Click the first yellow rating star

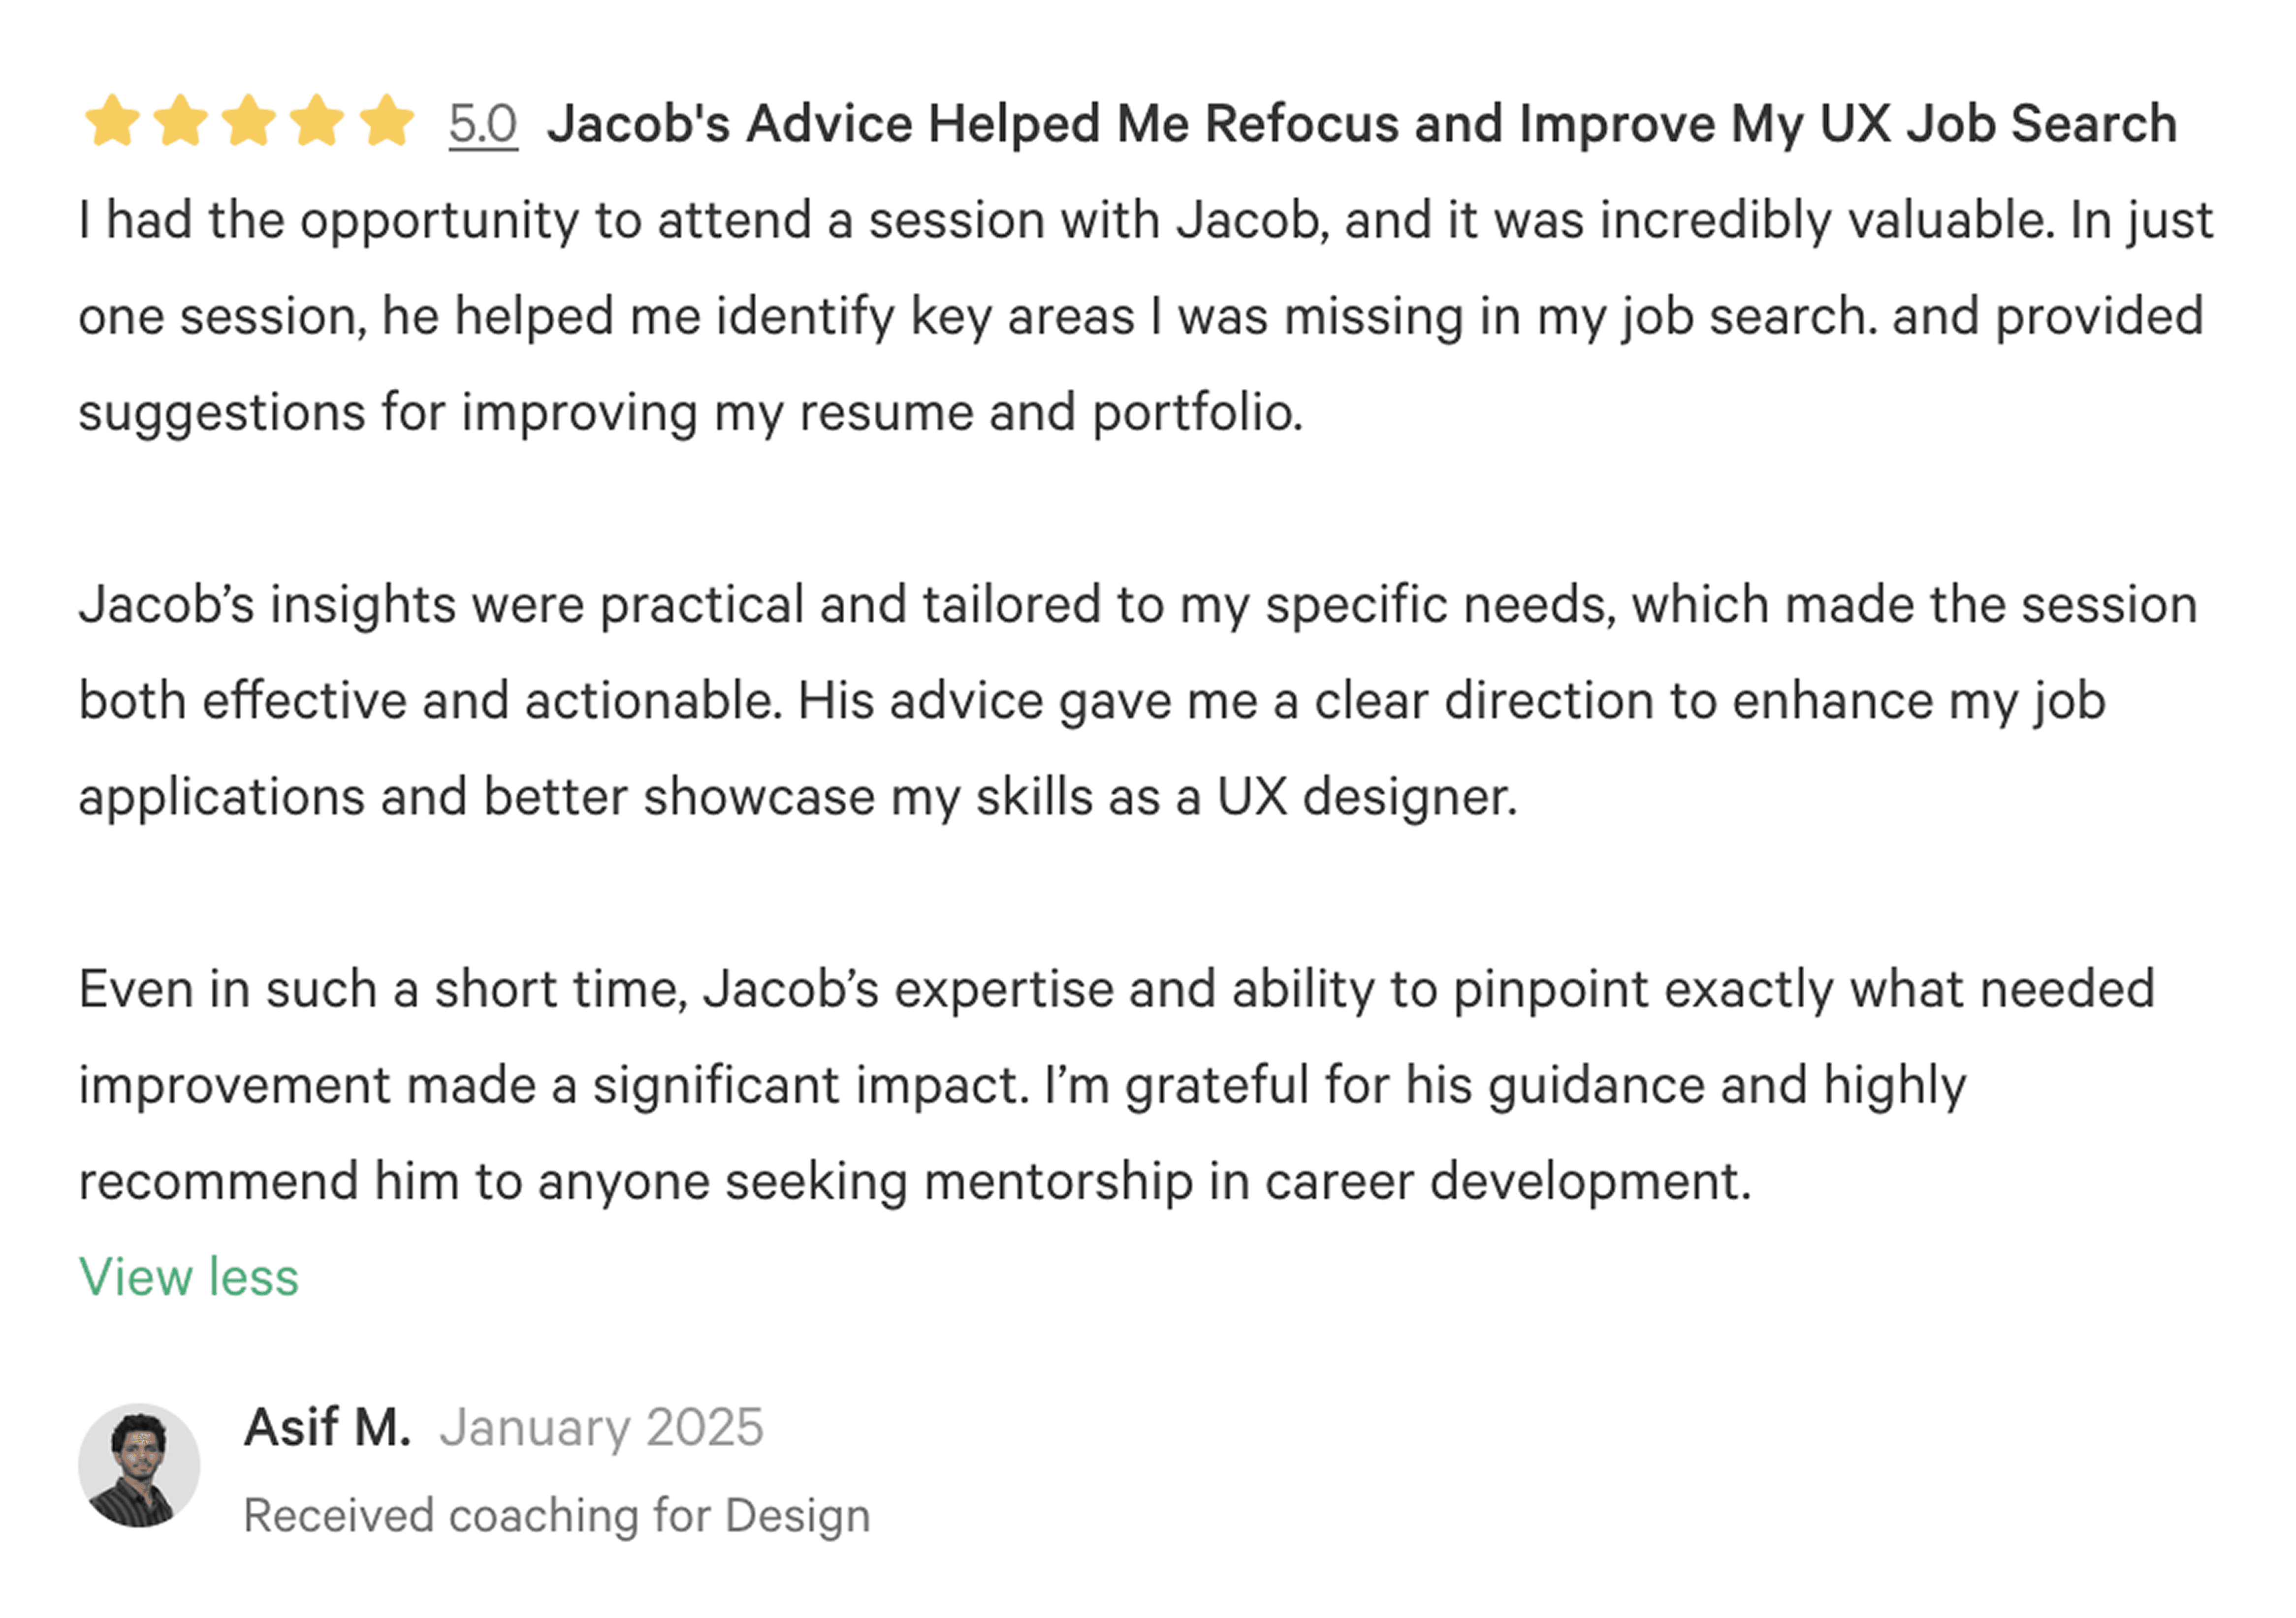[112, 122]
